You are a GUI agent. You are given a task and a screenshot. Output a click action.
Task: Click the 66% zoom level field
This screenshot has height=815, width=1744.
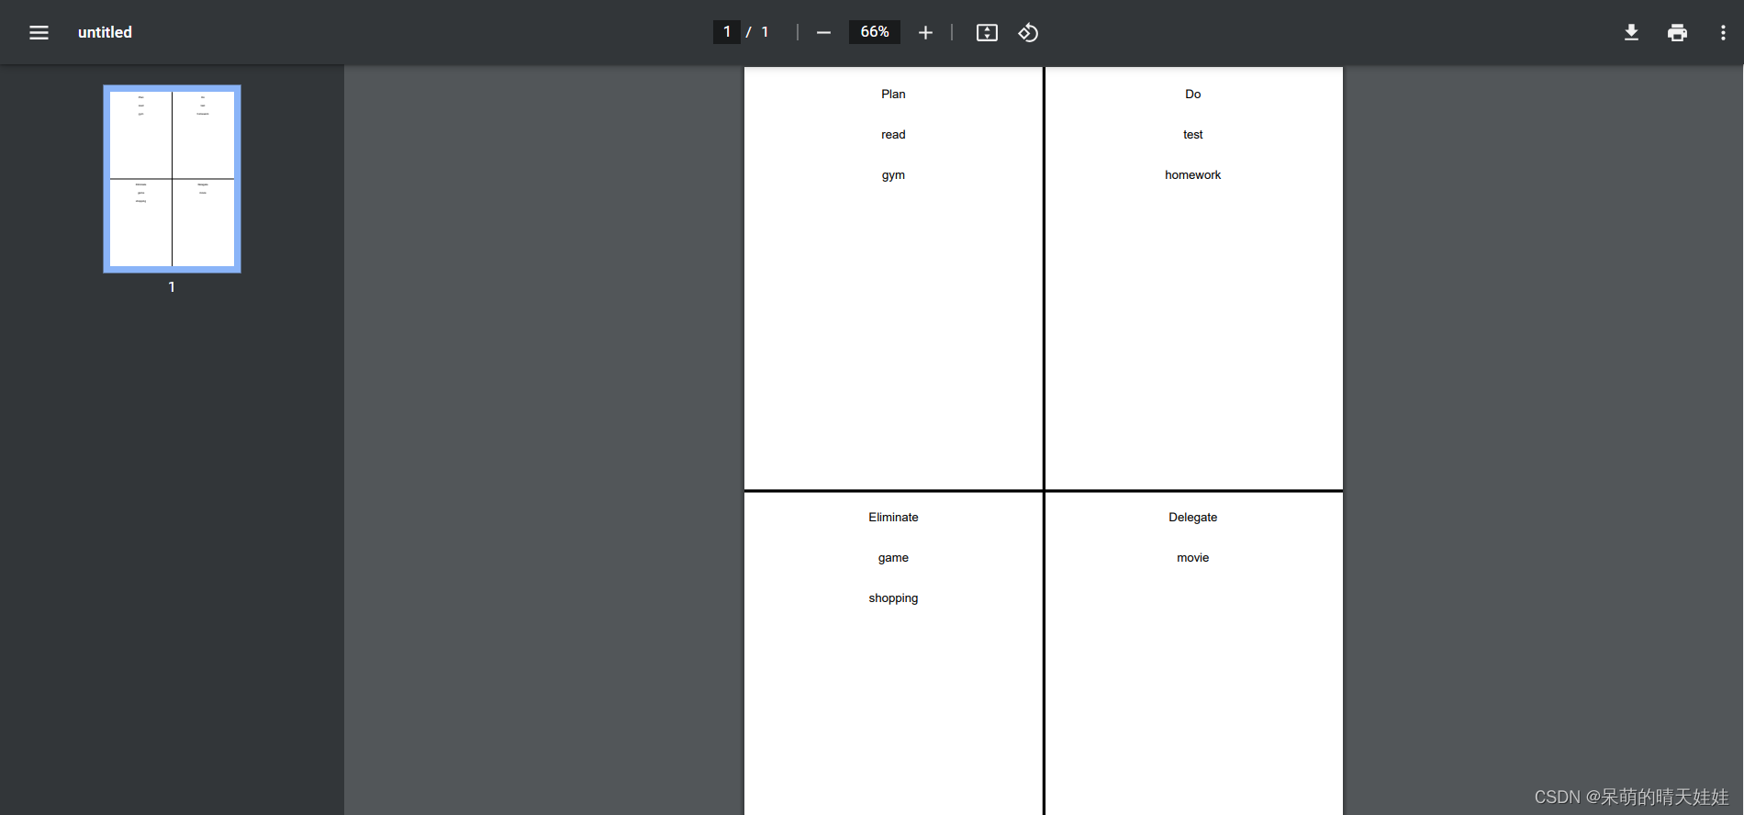coord(875,32)
